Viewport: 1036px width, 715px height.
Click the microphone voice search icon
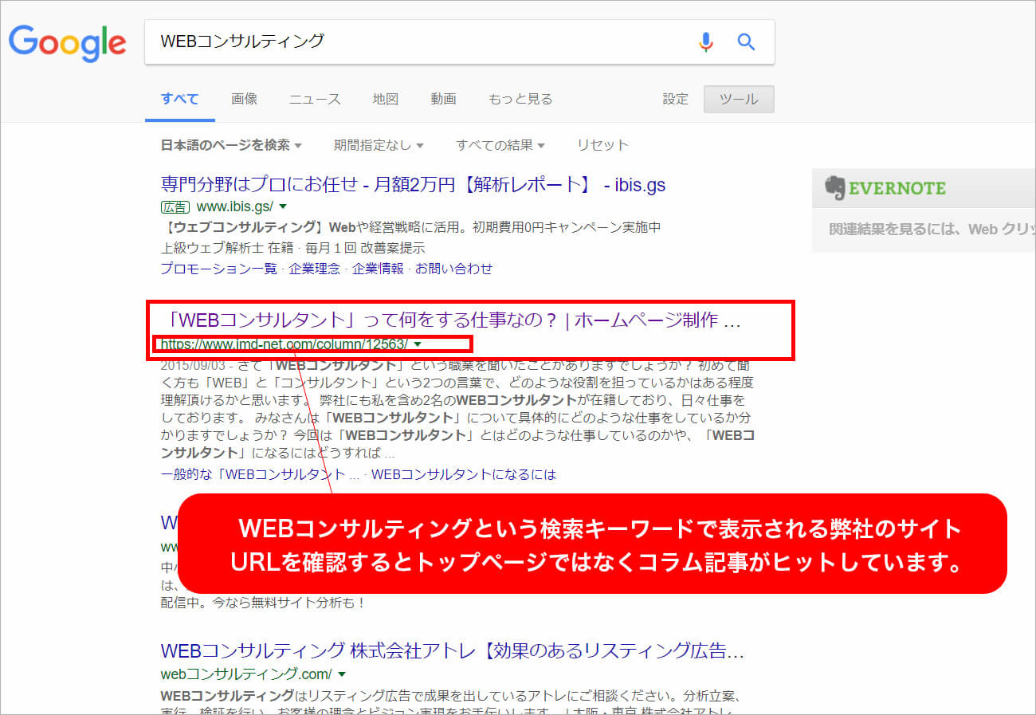[705, 42]
